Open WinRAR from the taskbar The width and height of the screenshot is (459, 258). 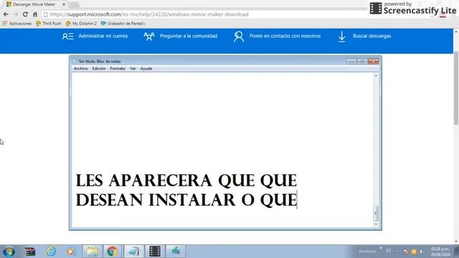[29, 252]
